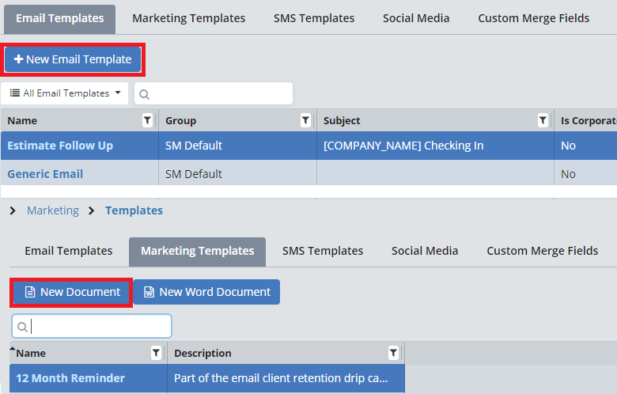
Task: Open filter for Description column
Action: pyautogui.click(x=393, y=353)
